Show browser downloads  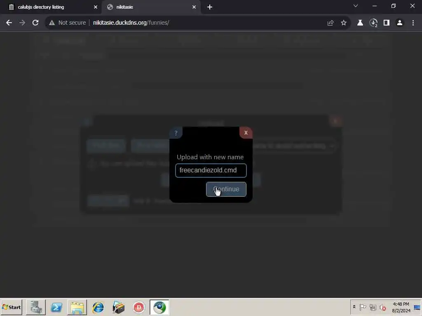(x=373, y=23)
